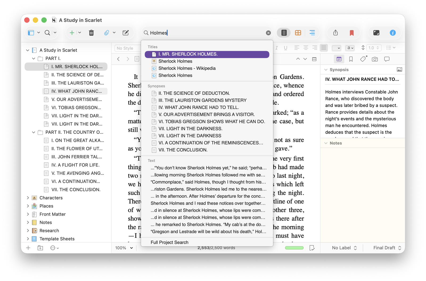The image size is (426, 281).
Task: Open the bookmark icon in the toolbar
Action: click(351, 33)
